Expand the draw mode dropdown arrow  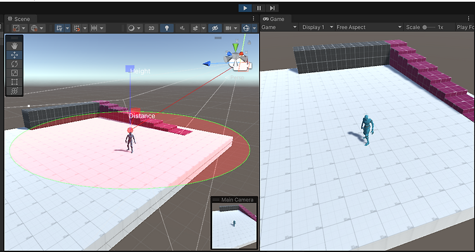(139, 28)
